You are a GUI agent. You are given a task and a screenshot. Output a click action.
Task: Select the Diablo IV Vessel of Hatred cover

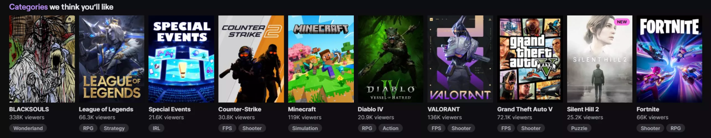click(391, 59)
